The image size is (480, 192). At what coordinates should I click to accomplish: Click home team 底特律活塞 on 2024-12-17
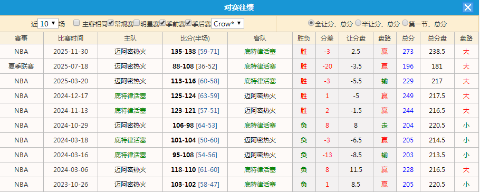130,96
